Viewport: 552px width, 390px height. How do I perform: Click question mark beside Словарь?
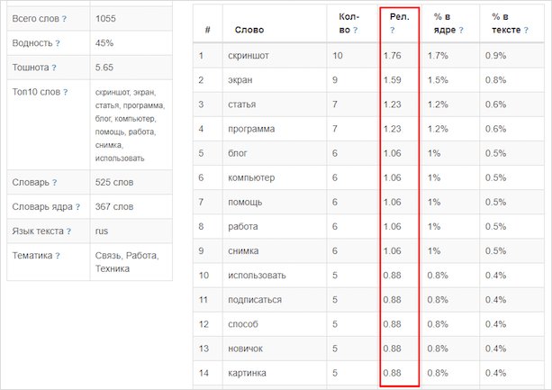point(56,182)
